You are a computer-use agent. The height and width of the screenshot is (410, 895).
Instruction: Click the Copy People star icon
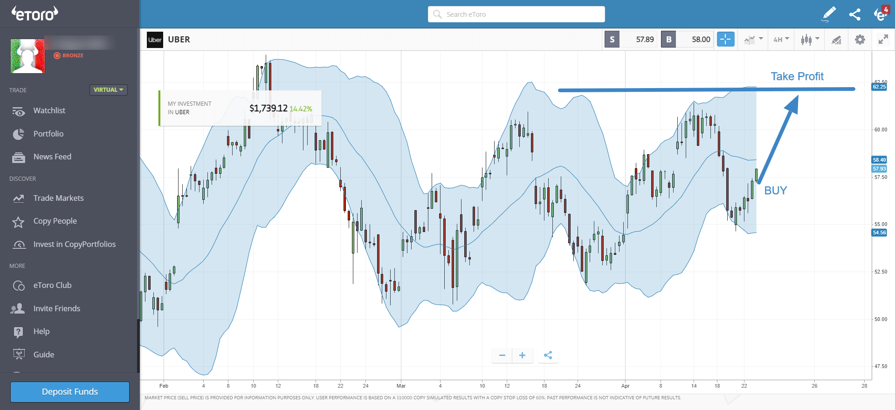pyautogui.click(x=18, y=222)
